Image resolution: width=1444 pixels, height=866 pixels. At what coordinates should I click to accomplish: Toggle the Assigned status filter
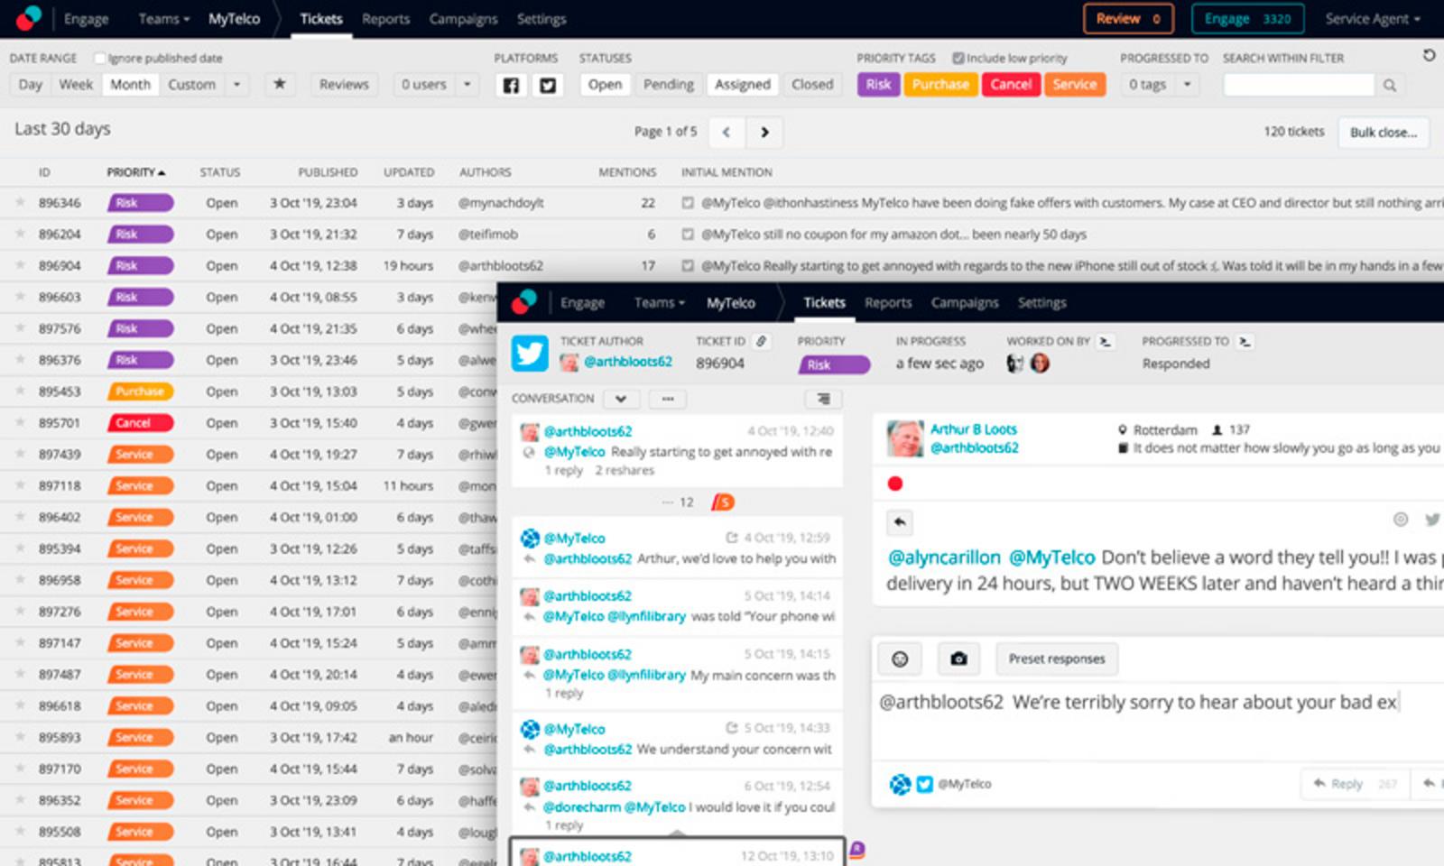coord(742,84)
